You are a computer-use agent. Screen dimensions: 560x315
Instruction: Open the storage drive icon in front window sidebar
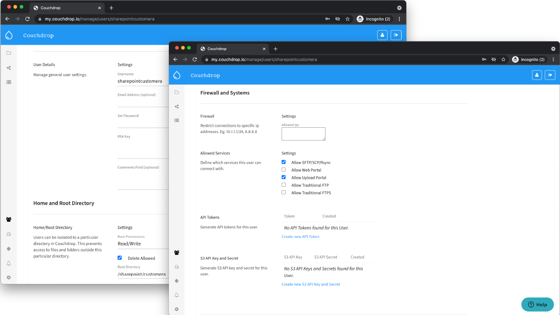[177, 267]
